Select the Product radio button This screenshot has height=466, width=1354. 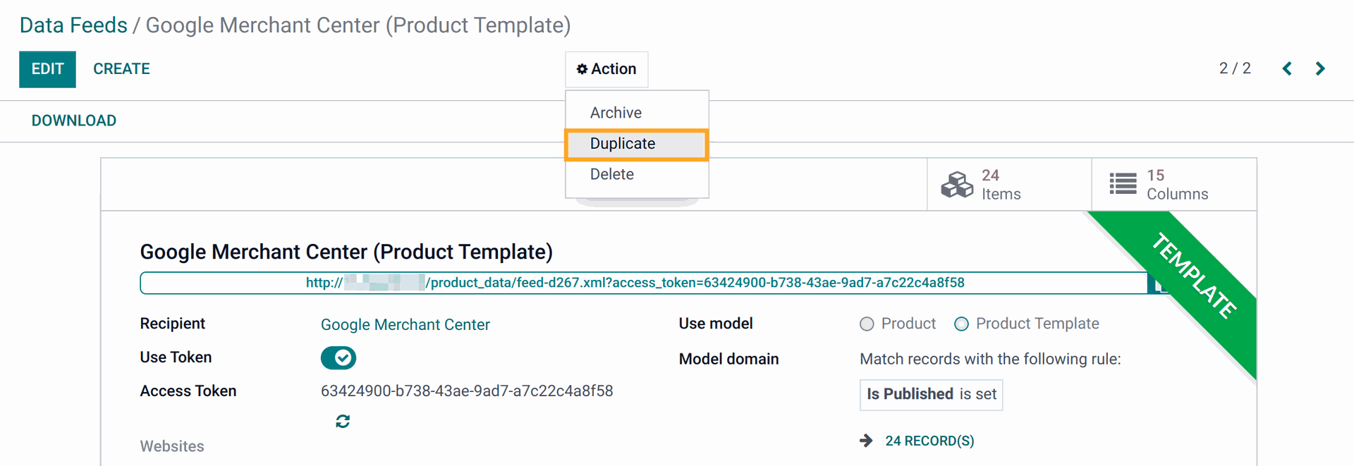pyautogui.click(x=867, y=324)
